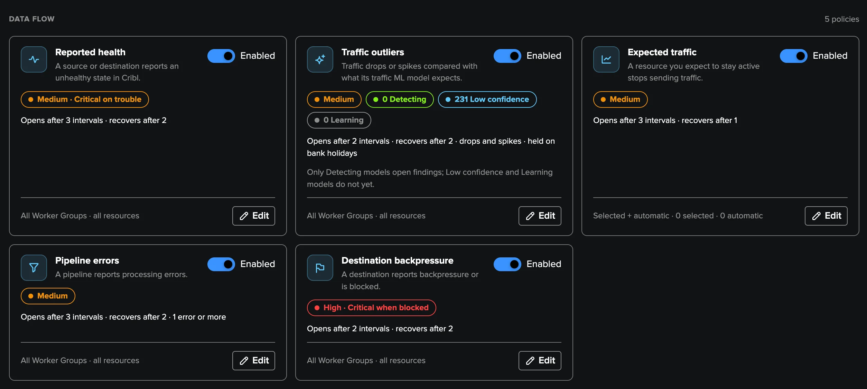Toggle off the Reported health policy
867x389 pixels.
[x=221, y=56]
